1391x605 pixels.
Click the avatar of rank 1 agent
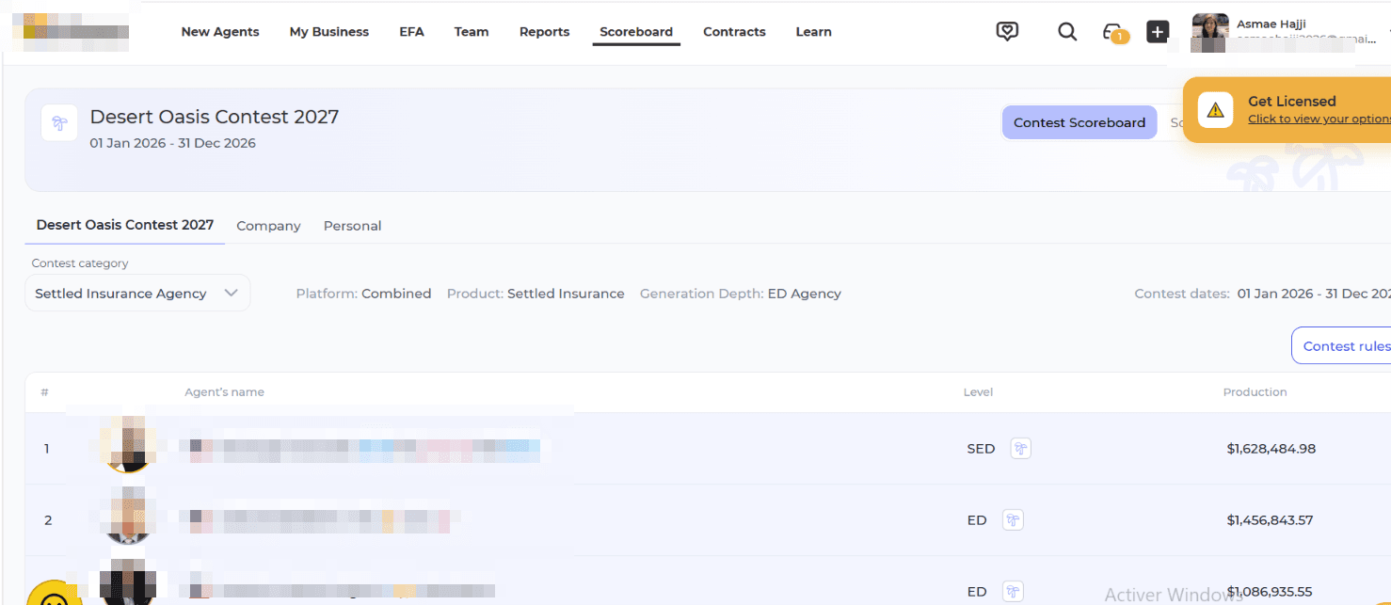pos(128,446)
